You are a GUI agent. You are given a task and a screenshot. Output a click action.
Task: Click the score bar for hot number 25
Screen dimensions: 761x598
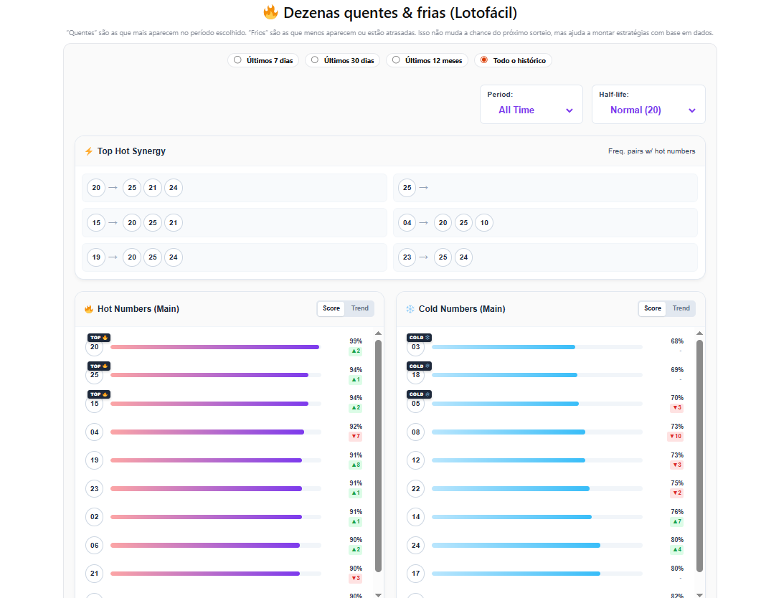209,375
